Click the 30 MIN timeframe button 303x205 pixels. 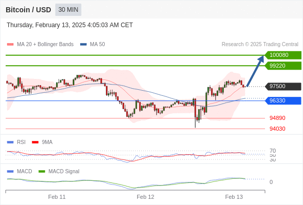pyautogui.click(x=68, y=10)
